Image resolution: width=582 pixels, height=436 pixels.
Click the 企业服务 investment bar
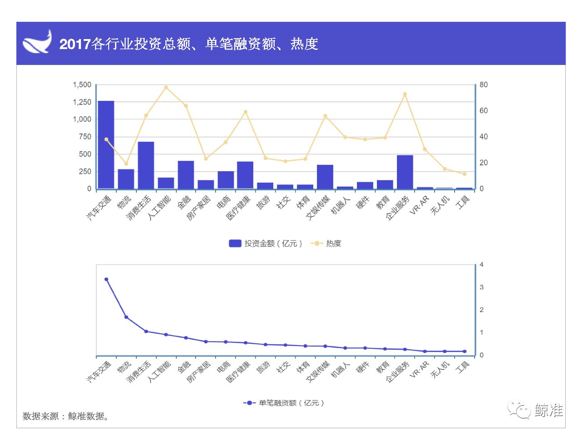(405, 172)
